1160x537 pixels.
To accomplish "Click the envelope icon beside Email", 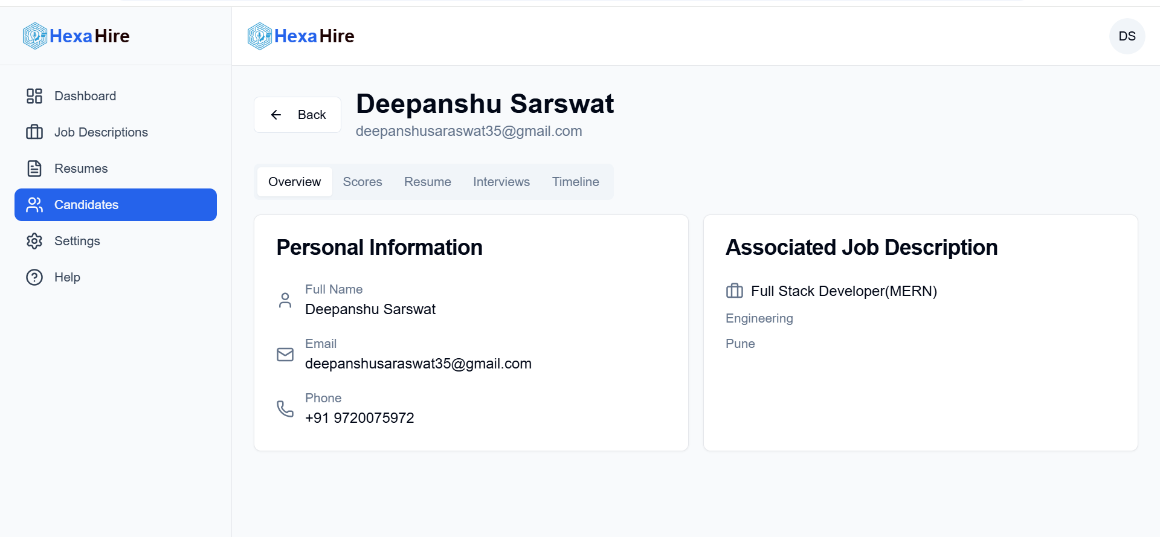I will pos(285,355).
